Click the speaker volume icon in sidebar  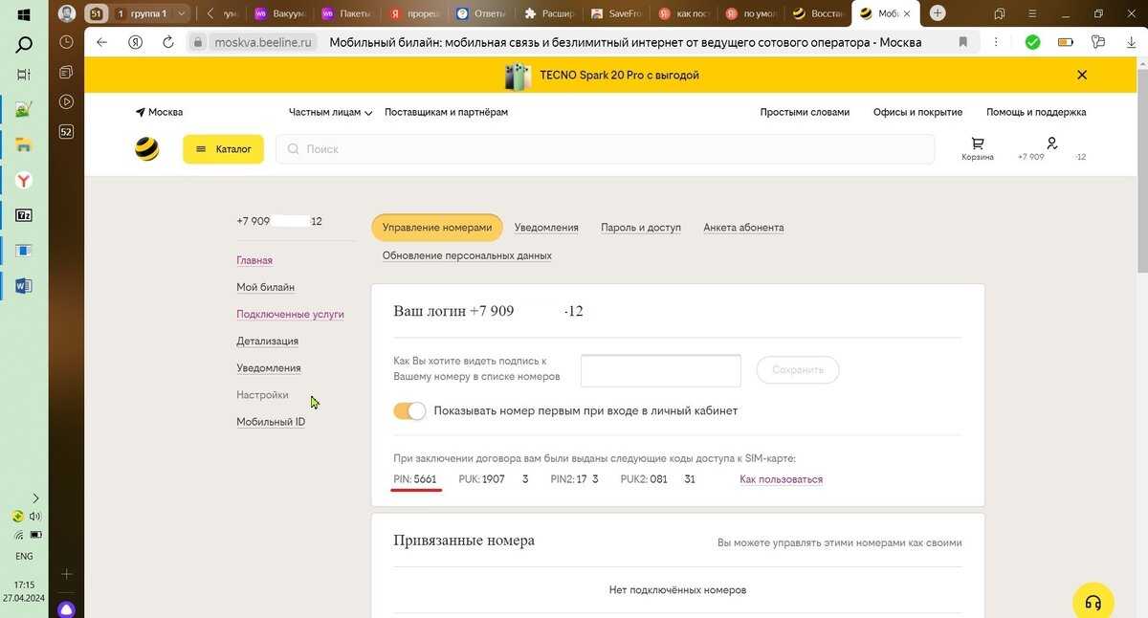[x=36, y=517]
